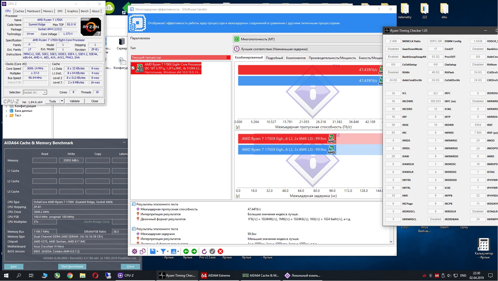Open the Memory tab in CPU-Z
This screenshot has width=498, height=281.
click(x=48, y=11)
